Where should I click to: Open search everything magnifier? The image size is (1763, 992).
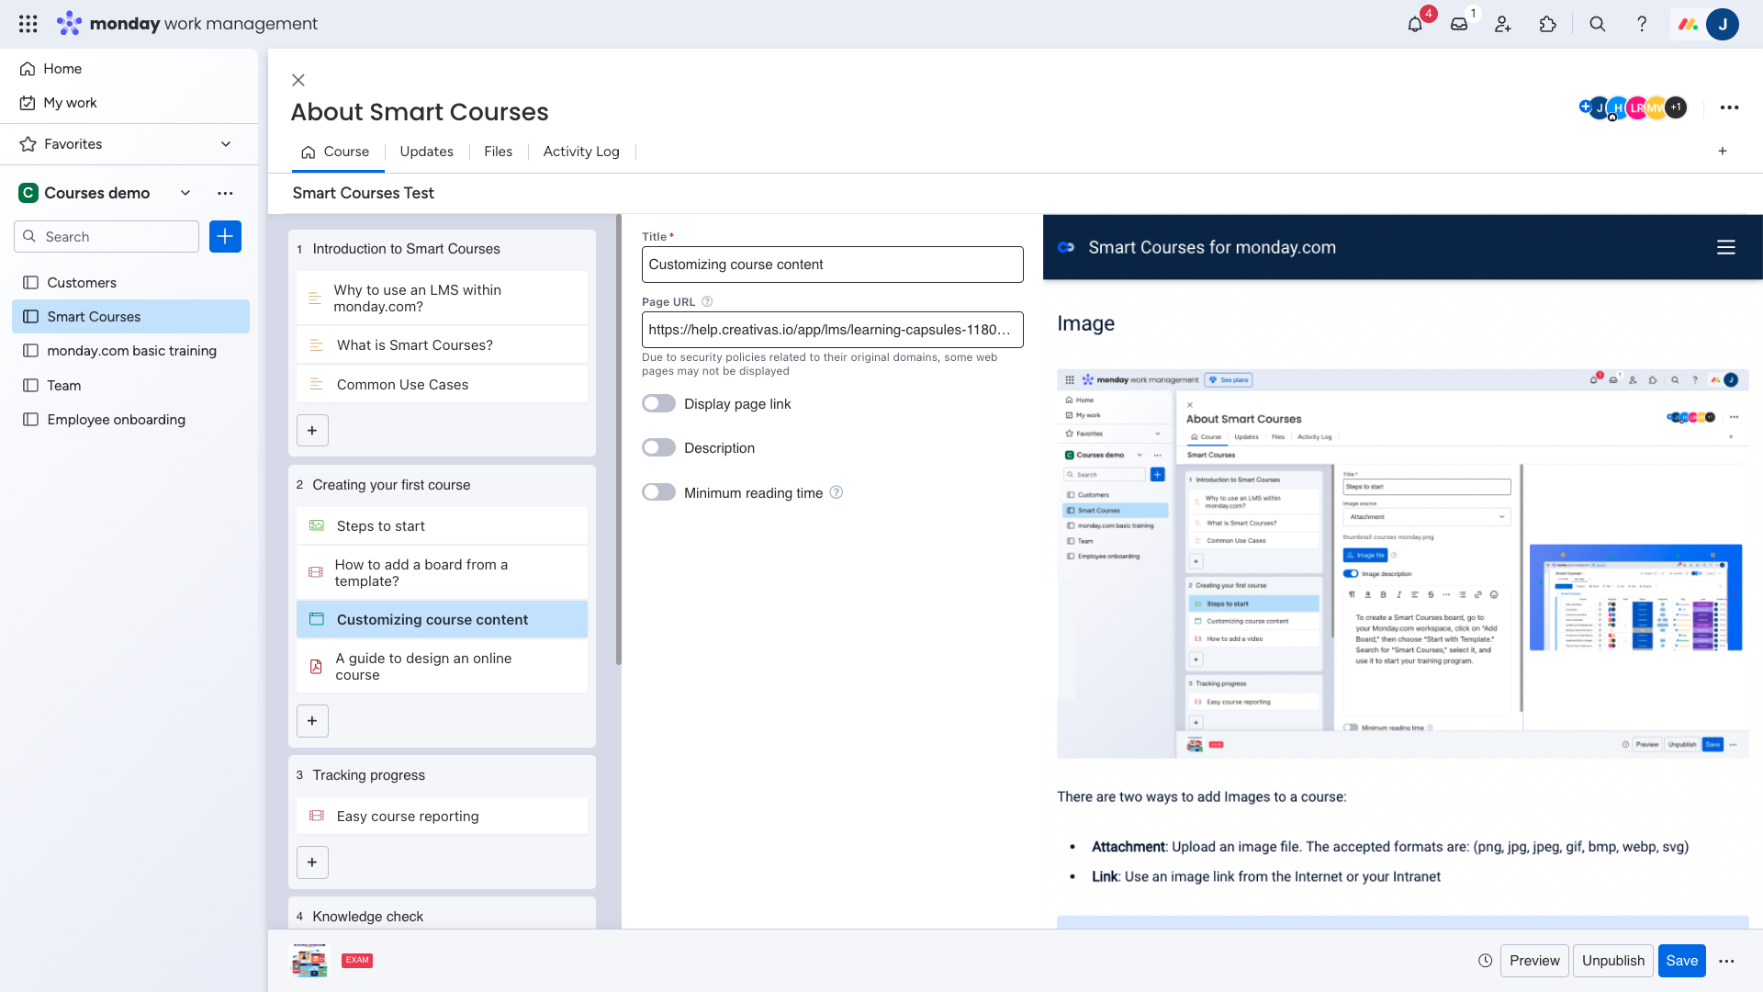(x=1598, y=24)
